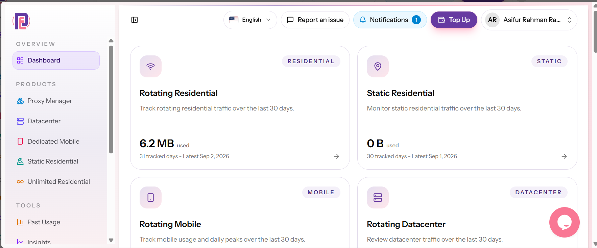The height and width of the screenshot is (248, 597).
Task: Click the Dashboard grid icon
Action: click(20, 60)
